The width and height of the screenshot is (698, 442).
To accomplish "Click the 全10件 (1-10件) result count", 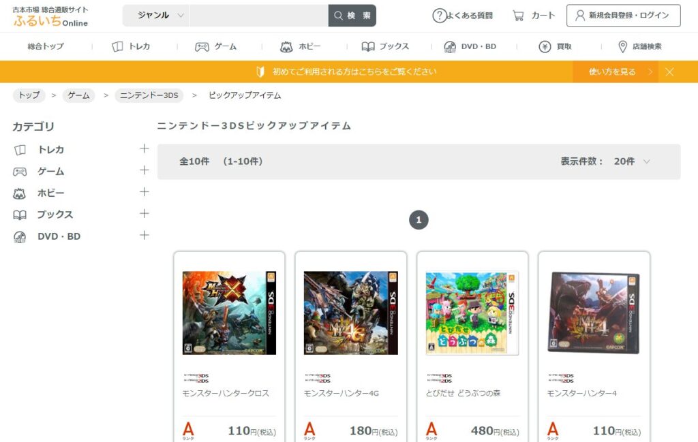I will (222, 161).
